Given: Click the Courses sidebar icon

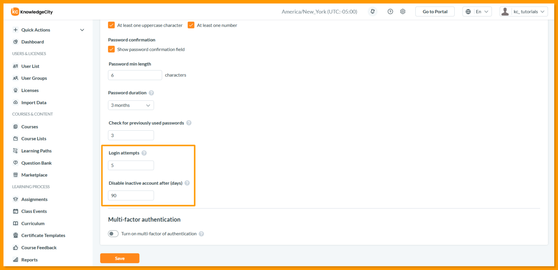Looking at the screenshot, I should tap(16, 126).
